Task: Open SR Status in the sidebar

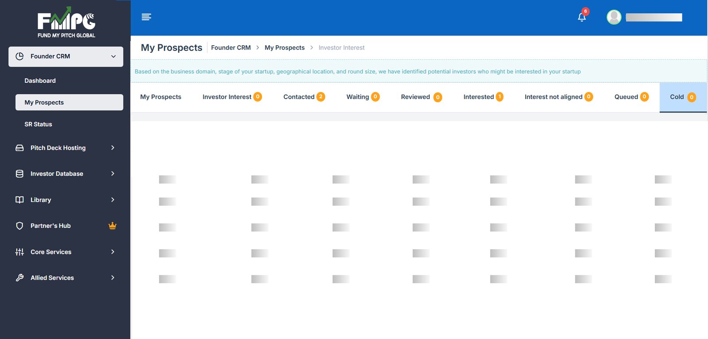Action: (x=38, y=124)
